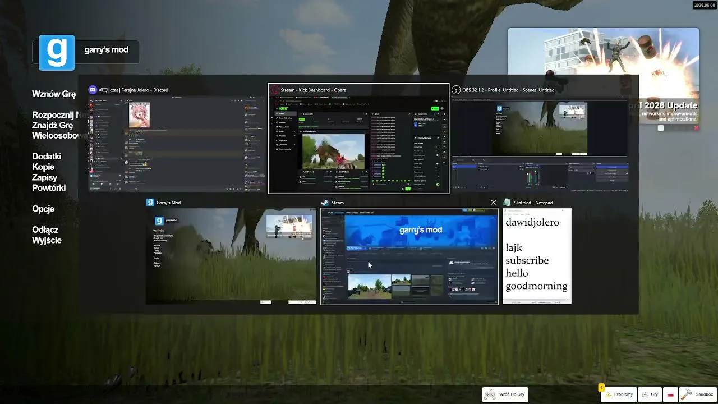Click the Garry's Mod blue g logo
The height and width of the screenshot is (404, 718).
[57, 53]
